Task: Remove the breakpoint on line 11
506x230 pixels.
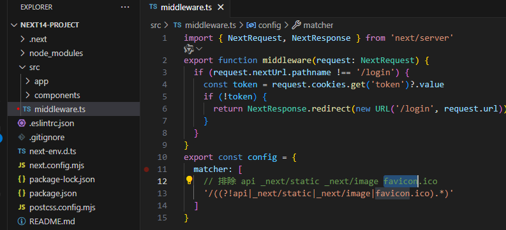Action: pyautogui.click(x=147, y=169)
